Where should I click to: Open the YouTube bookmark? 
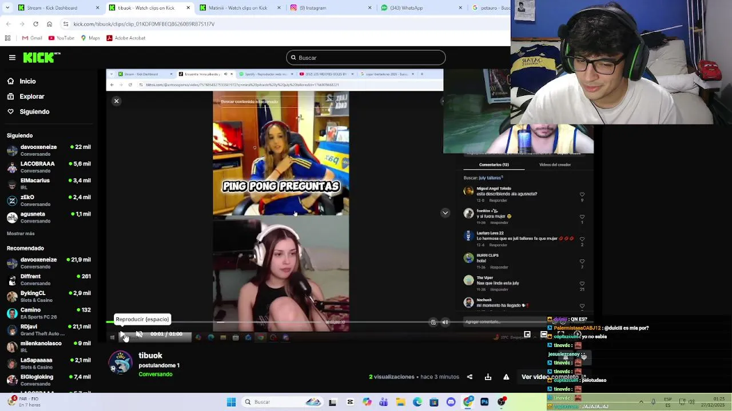coord(61,38)
